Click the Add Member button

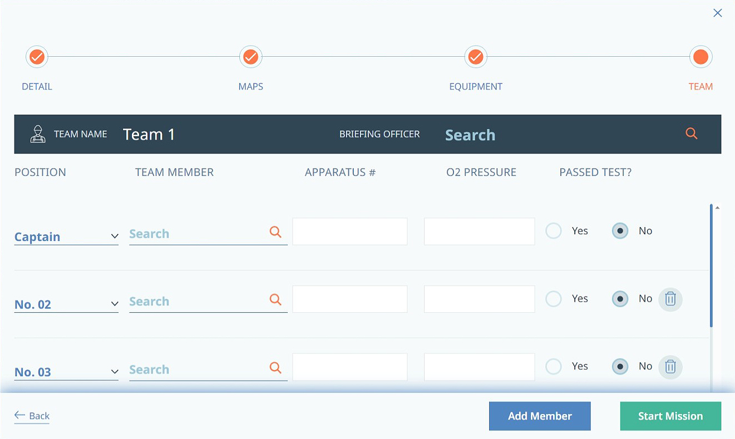pos(540,416)
